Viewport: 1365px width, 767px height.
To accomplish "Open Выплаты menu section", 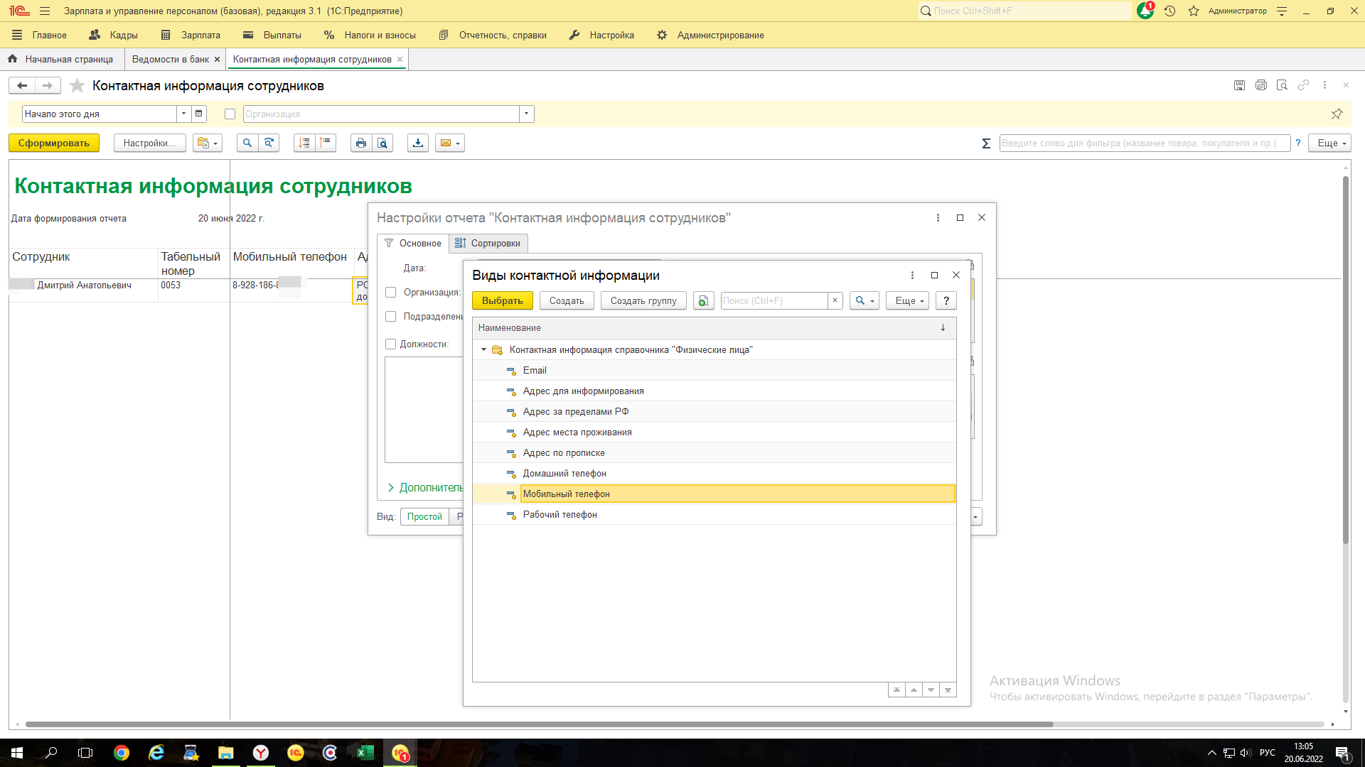I will click(272, 35).
